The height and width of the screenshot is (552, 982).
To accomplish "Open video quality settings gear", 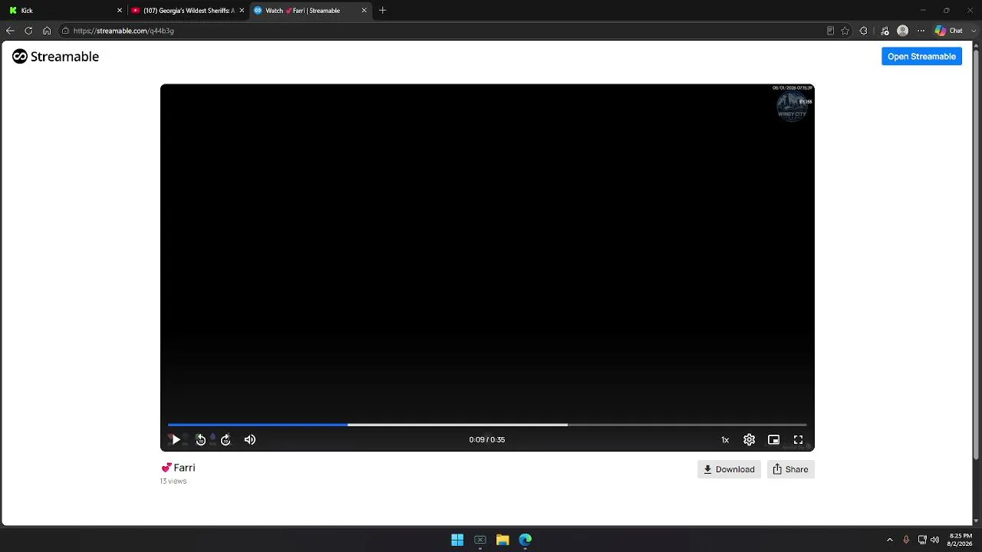I will [x=750, y=439].
